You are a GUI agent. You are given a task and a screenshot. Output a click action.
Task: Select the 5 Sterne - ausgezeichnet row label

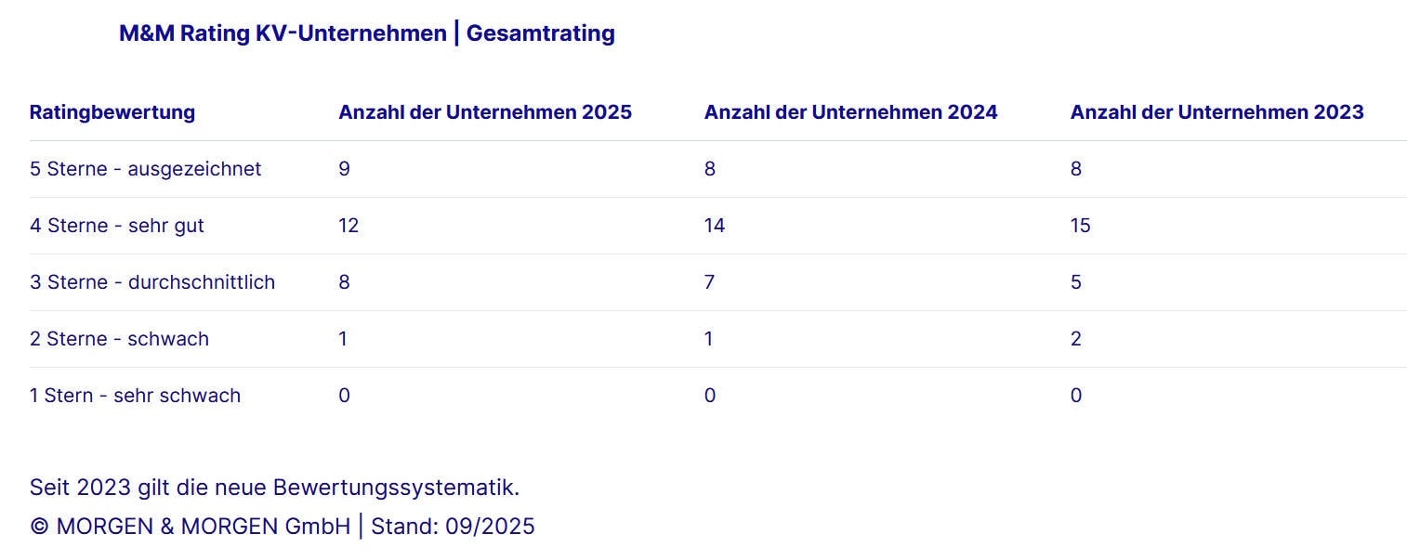click(146, 169)
